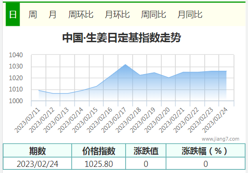248x173 pixels.
Task: Click y-axis label 1000
Action: pyautogui.click(x=16, y=101)
